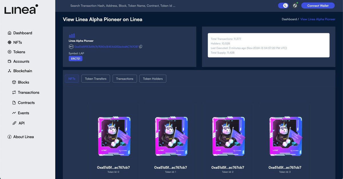Click the wallet icon beside Accounts
The width and height of the screenshot is (343, 179).
tap(9, 61)
